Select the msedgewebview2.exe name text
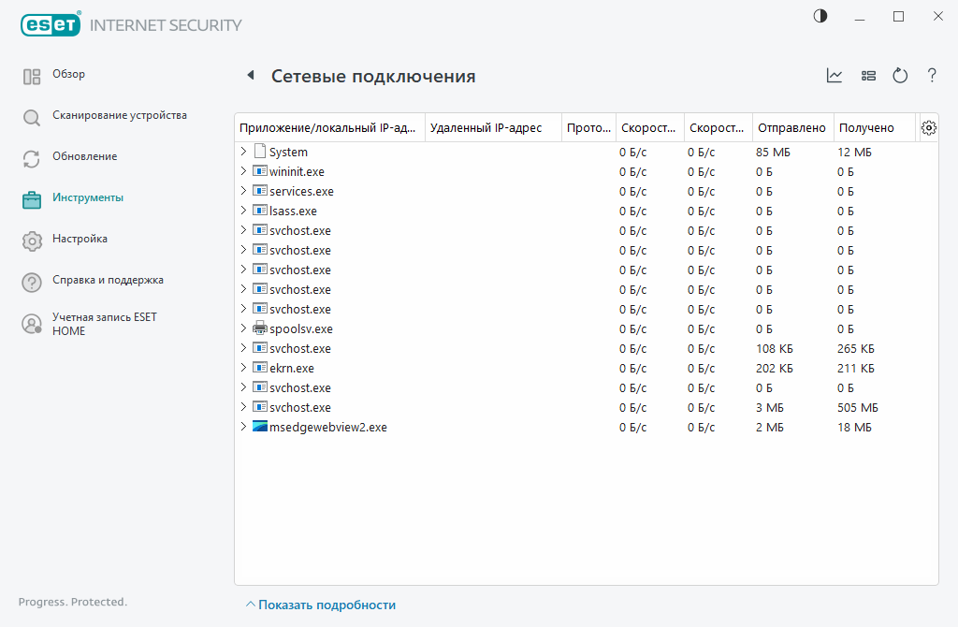Image resolution: width=958 pixels, height=627 pixels. pyautogui.click(x=328, y=427)
